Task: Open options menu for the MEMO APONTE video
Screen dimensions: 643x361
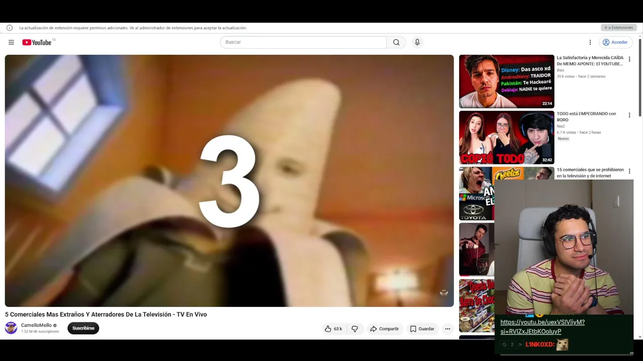Action: pyautogui.click(x=629, y=59)
